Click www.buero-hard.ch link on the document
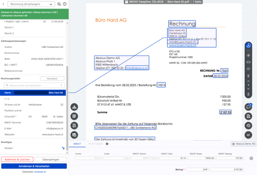This screenshot has width=257, height=175. click(x=183, y=45)
